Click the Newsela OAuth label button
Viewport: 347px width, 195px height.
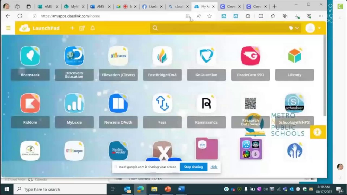point(118,122)
